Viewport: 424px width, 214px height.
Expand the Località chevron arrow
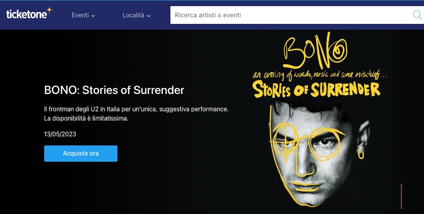click(x=149, y=16)
